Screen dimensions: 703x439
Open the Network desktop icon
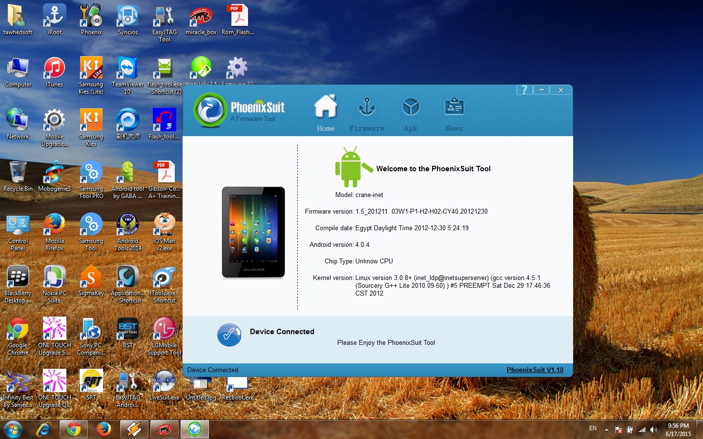(18, 125)
